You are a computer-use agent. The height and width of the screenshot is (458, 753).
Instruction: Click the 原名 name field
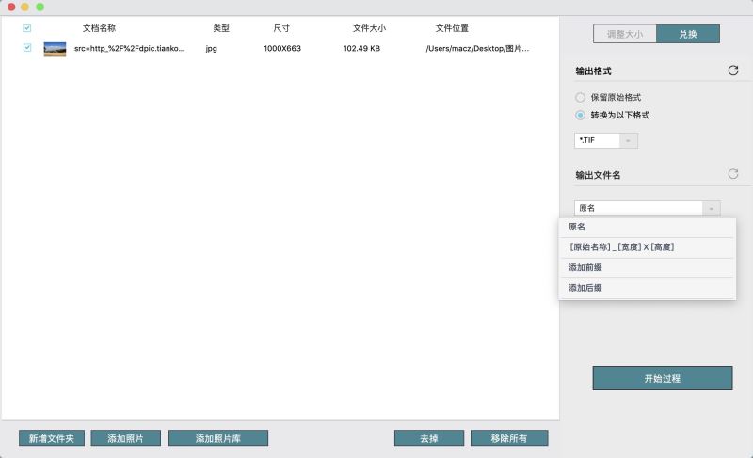point(639,208)
